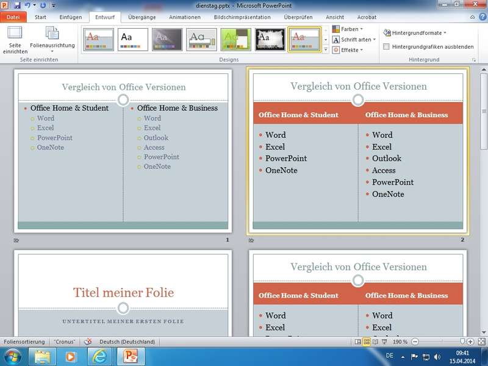Viewport: 488px width, 366px height.
Task: Enable Hintergrundgrafiken ausblenden checkbox
Action: coord(386,47)
